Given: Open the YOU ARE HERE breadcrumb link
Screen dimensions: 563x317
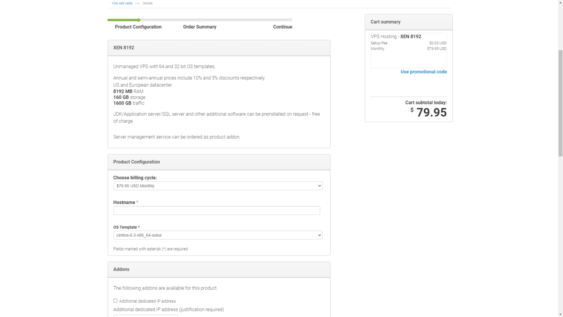Looking at the screenshot, I should [x=122, y=3].
